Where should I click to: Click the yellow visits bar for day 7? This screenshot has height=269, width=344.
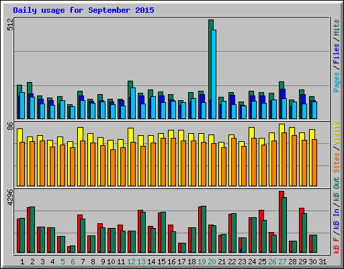coord(79,157)
